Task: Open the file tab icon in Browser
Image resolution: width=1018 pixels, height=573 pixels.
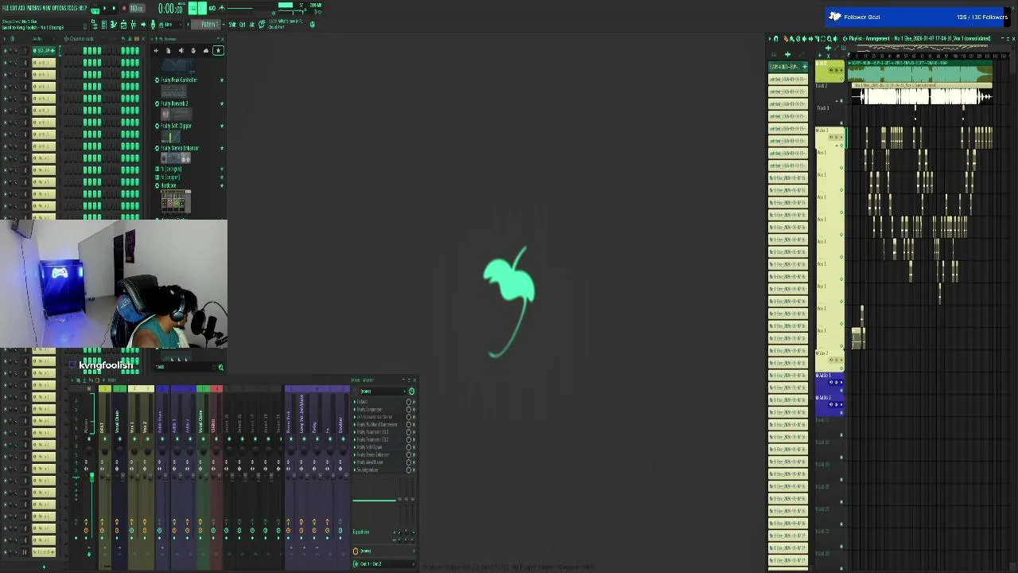Action: [169, 50]
